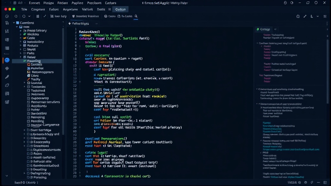
Task: Click the rightmost icon in status bar
Action: click(325, 182)
